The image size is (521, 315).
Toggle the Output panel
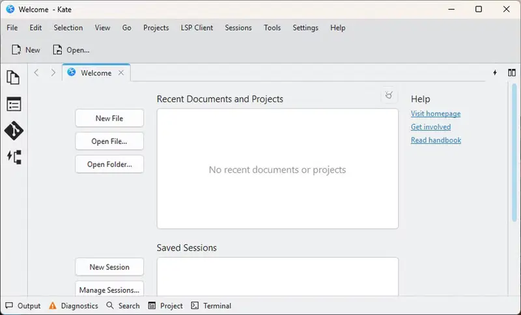point(23,306)
